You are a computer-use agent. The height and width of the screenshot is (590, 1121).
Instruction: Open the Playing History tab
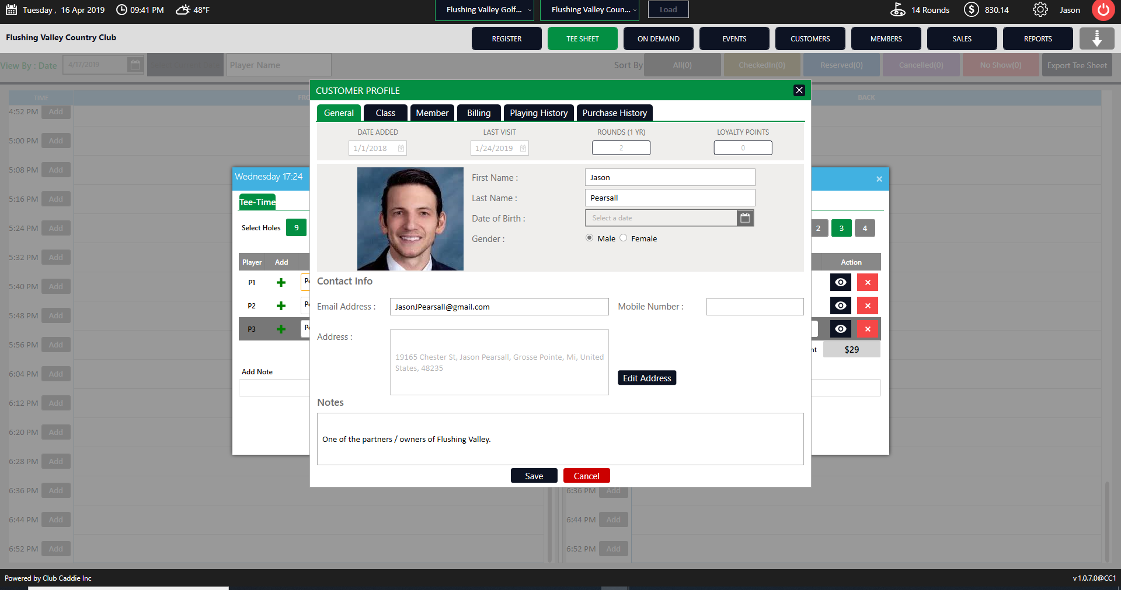(538, 113)
